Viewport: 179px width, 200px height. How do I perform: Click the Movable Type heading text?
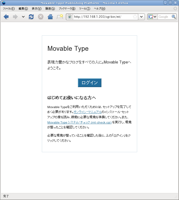[x=68, y=48]
